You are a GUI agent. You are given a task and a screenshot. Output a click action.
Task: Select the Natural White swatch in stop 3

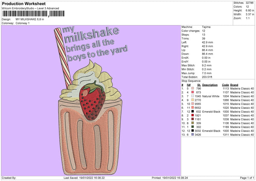pos(193,96)
